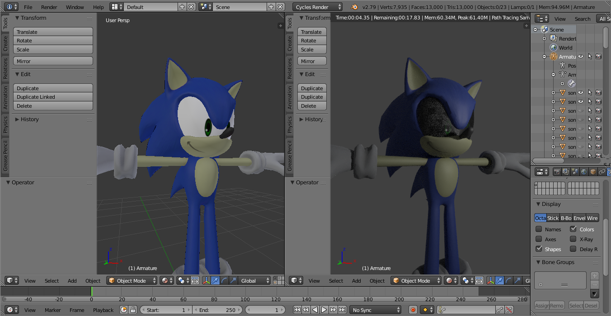The height and width of the screenshot is (316, 611).
Task: Click Translate button in left toolshelf
Action: pyautogui.click(x=53, y=32)
